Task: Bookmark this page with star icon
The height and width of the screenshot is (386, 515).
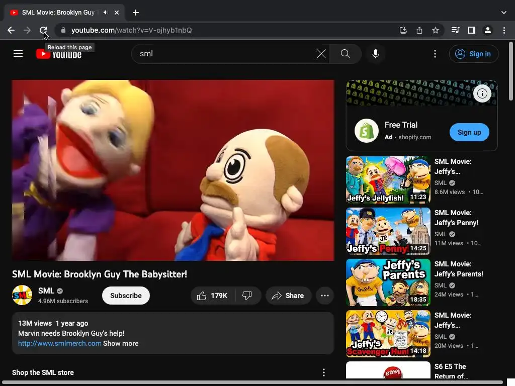Action: tap(436, 30)
